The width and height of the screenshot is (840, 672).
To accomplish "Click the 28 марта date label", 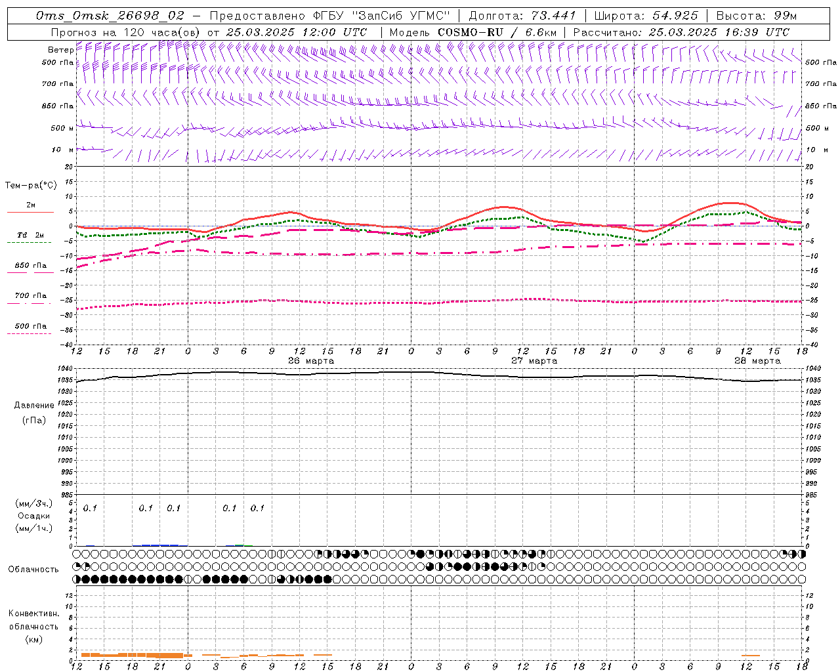I will tap(757, 361).
